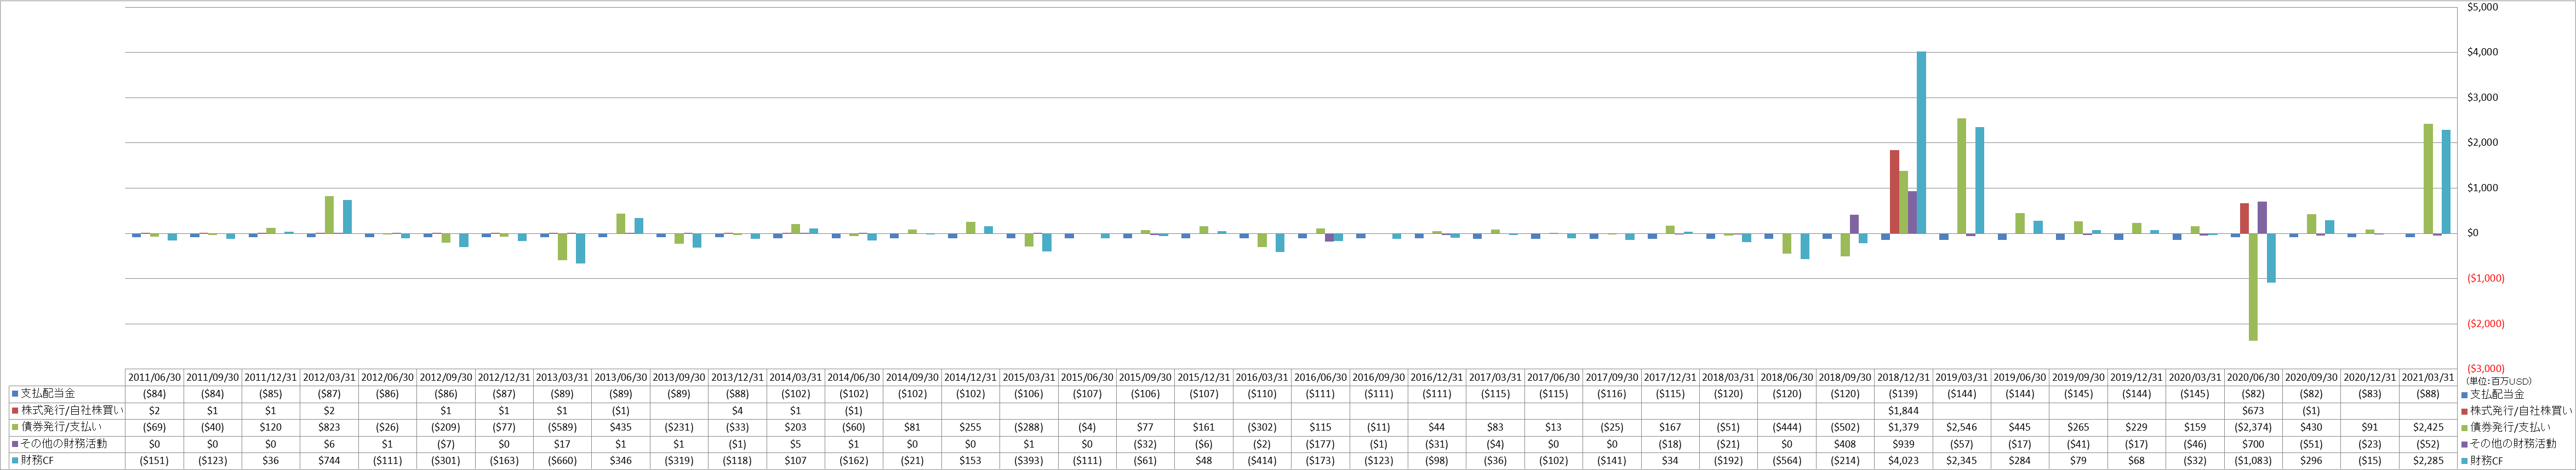The height and width of the screenshot is (470, 2576).
Task: Click the ($564) cell under 2018/06/30
Action: (x=1786, y=461)
